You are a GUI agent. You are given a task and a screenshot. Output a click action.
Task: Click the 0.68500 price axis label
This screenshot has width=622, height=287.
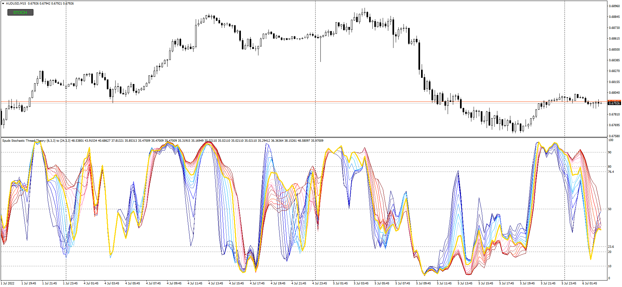click(x=614, y=50)
